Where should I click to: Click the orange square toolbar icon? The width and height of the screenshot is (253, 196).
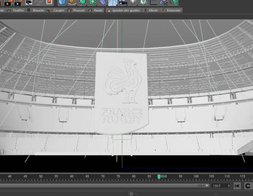[x=49, y=2]
